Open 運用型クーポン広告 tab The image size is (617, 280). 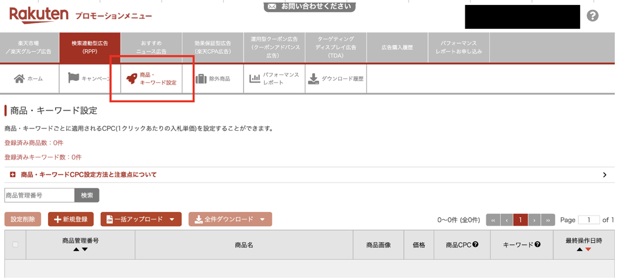(274, 47)
